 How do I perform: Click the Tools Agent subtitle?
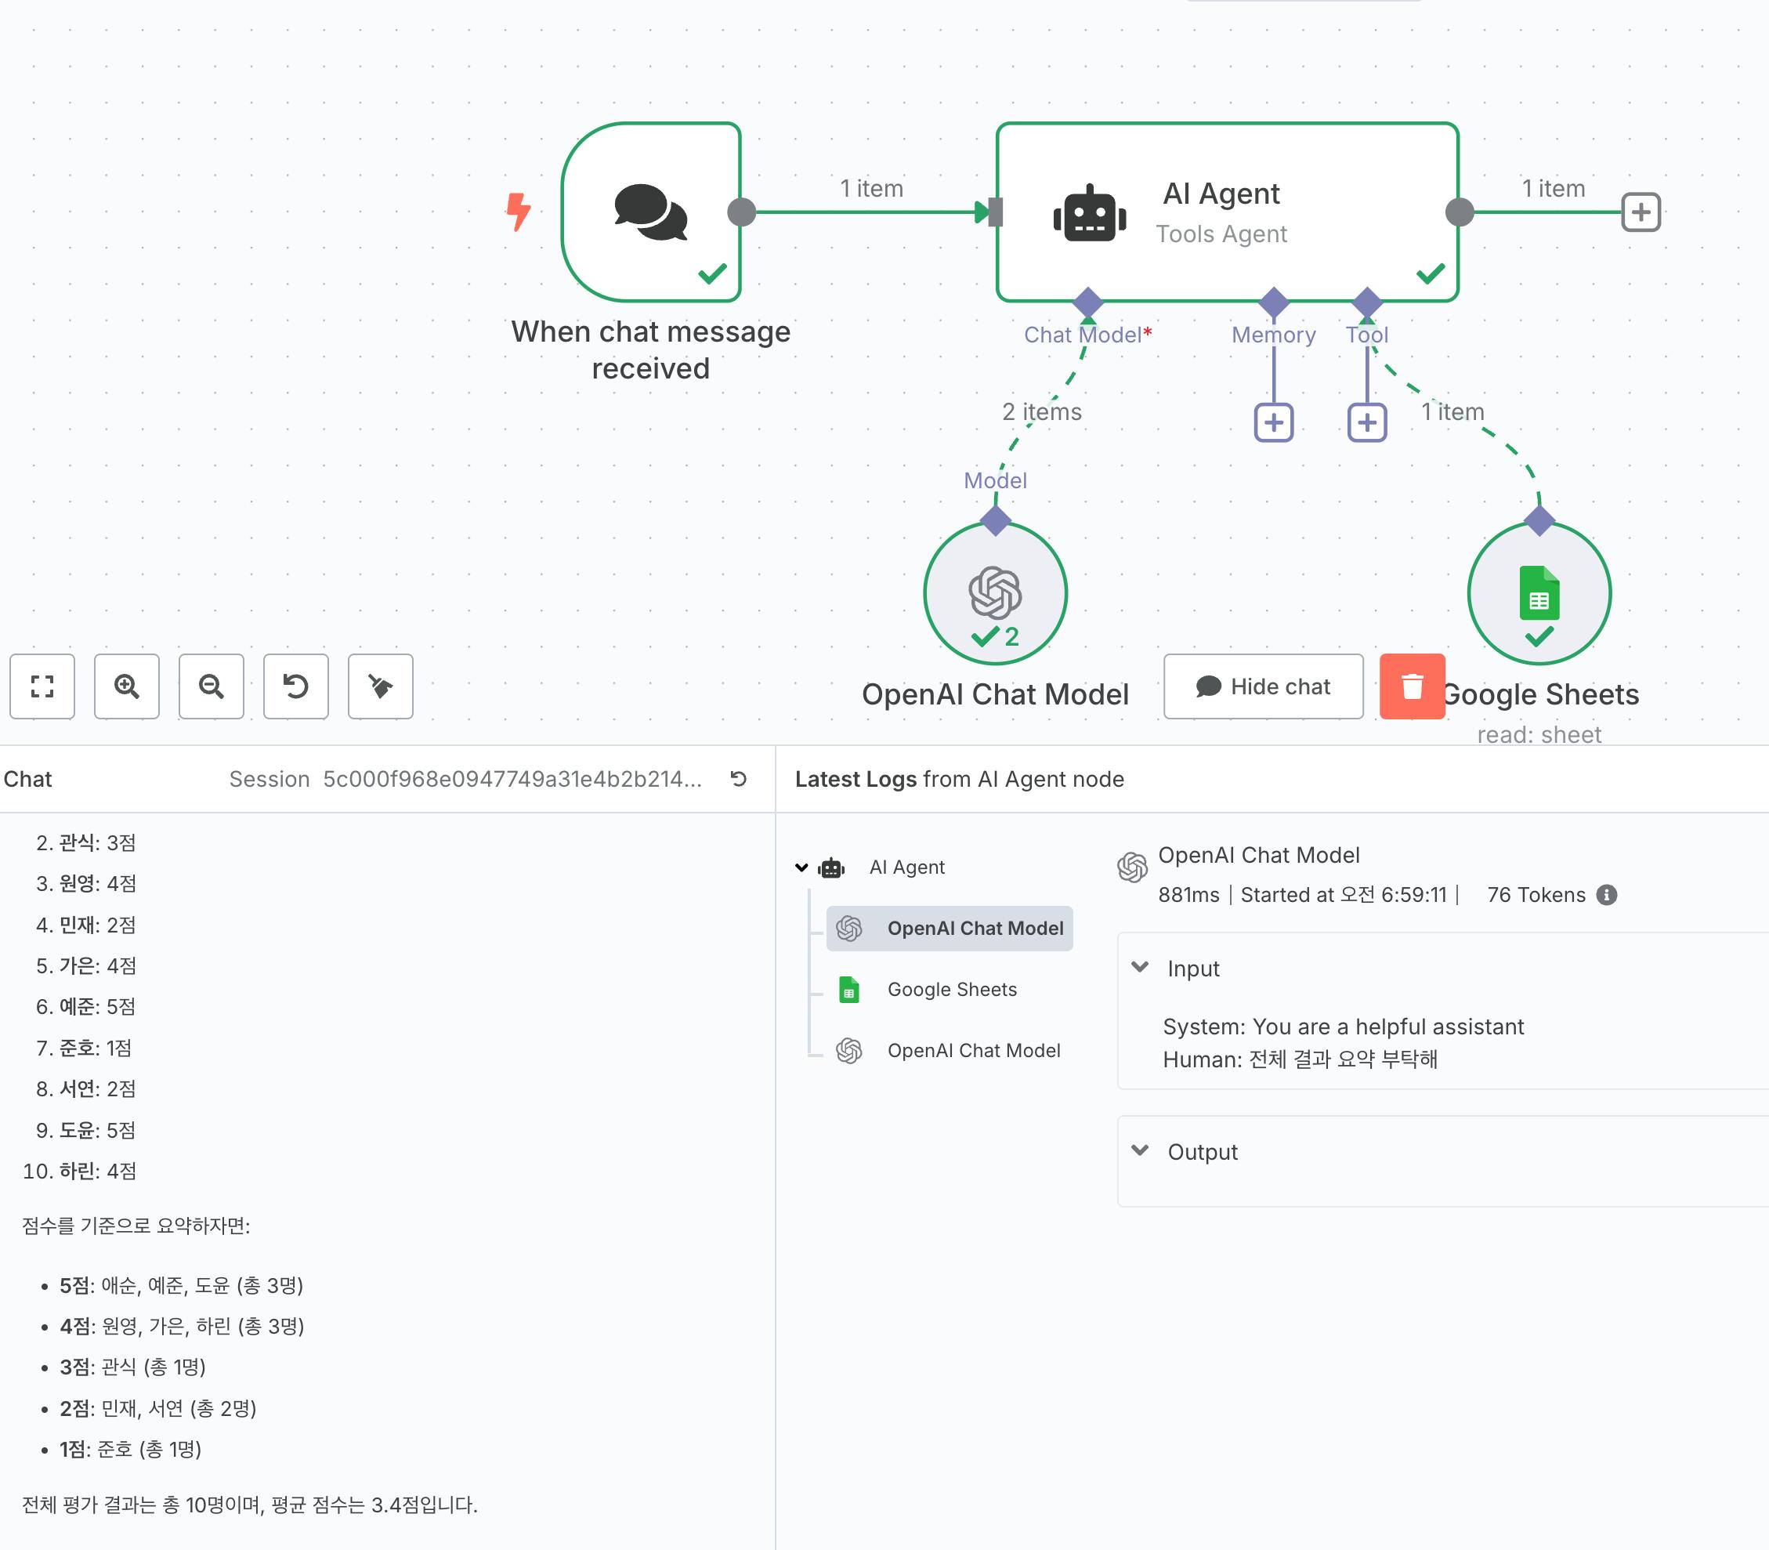pos(1221,234)
